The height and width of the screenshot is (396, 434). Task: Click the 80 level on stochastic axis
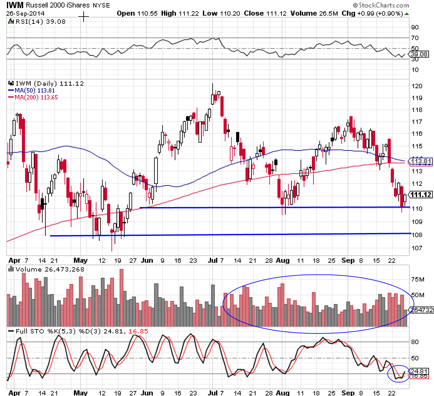[x=415, y=342]
